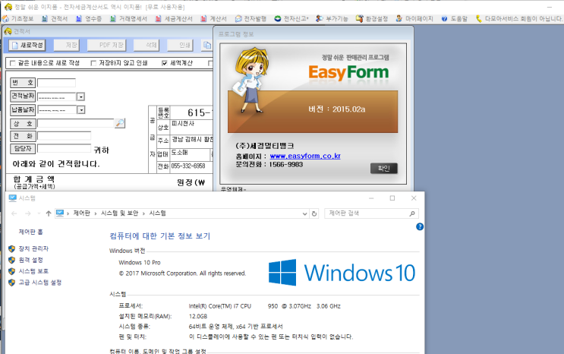
Task: Open the 거래명세서 menu
Action: pyautogui.click(x=129, y=19)
